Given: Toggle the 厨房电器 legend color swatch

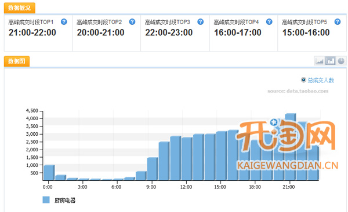Looking at the screenshot, I should click(x=46, y=200).
